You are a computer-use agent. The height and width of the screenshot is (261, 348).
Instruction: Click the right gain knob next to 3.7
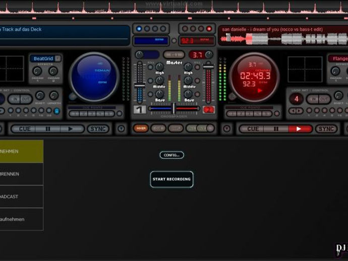point(209,54)
